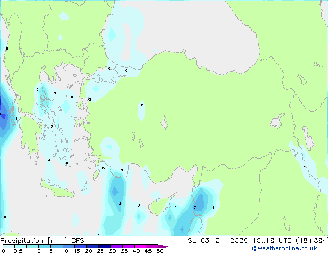Screen dimensions: 328x253
Task: Click the 'GFS' model label
Action: coord(78,241)
